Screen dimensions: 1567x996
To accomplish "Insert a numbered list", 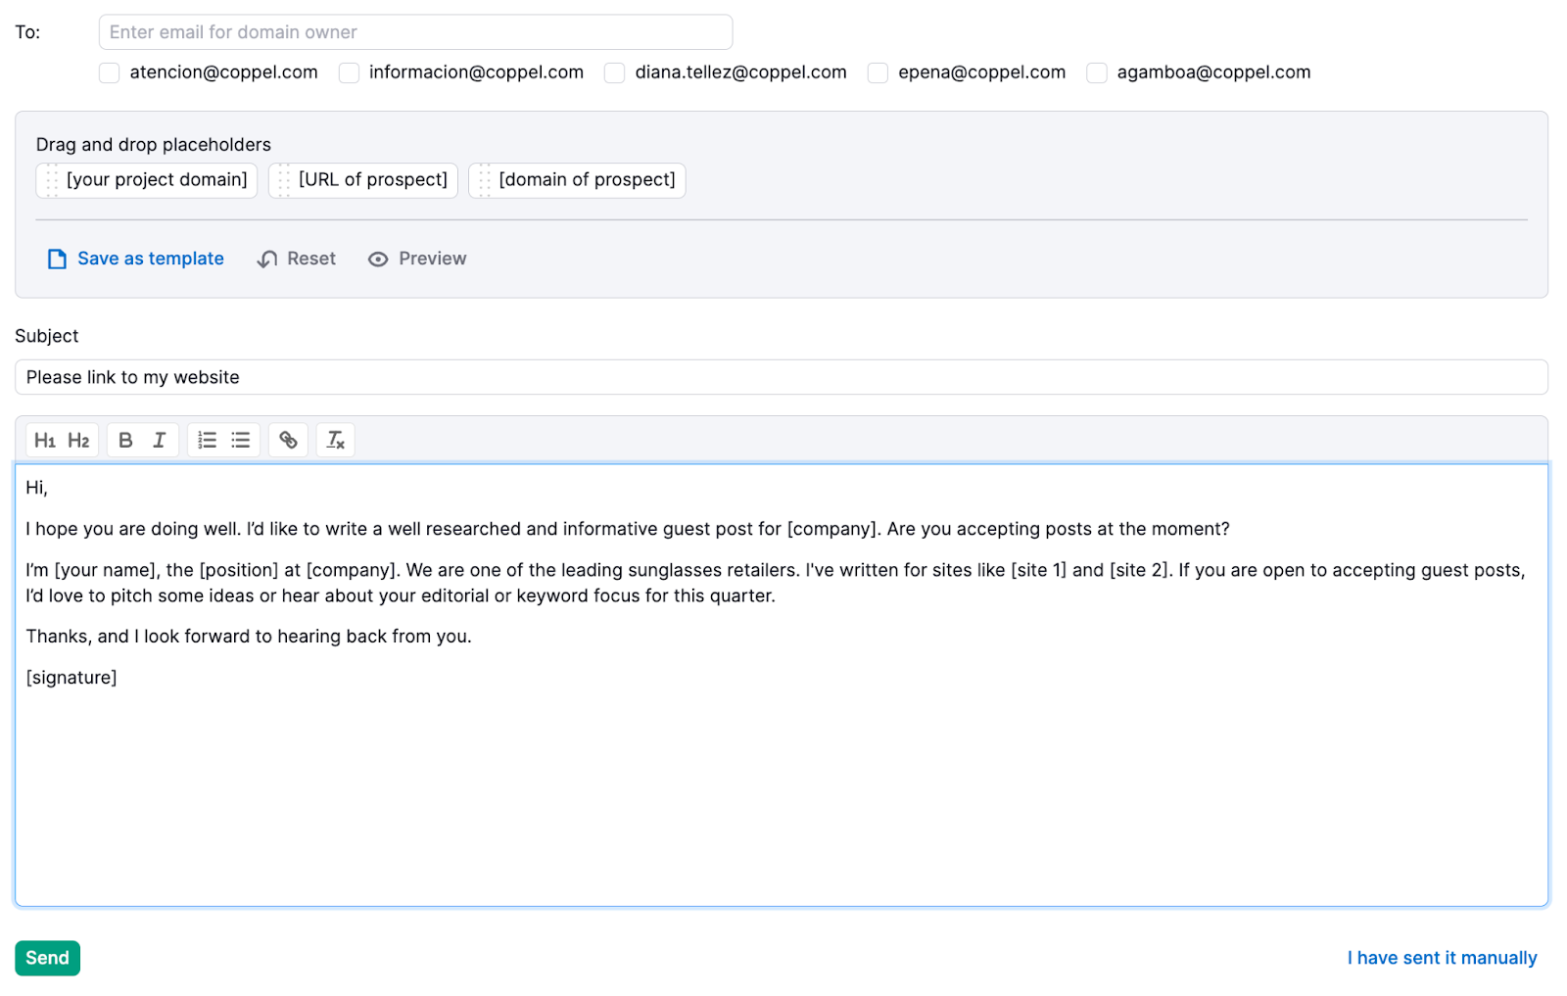I will pyautogui.click(x=207, y=440).
